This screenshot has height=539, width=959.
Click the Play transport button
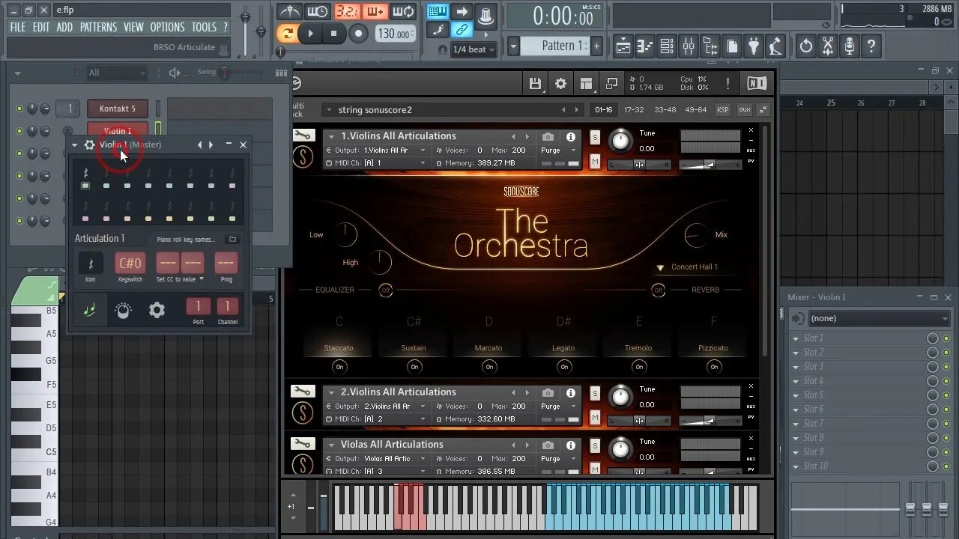pyautogui.click(x=310, y=34)
